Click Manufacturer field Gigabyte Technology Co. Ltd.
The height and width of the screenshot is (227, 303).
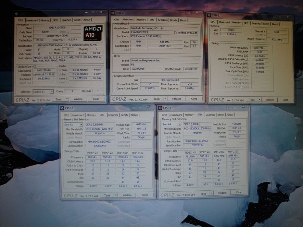(165, 28)
